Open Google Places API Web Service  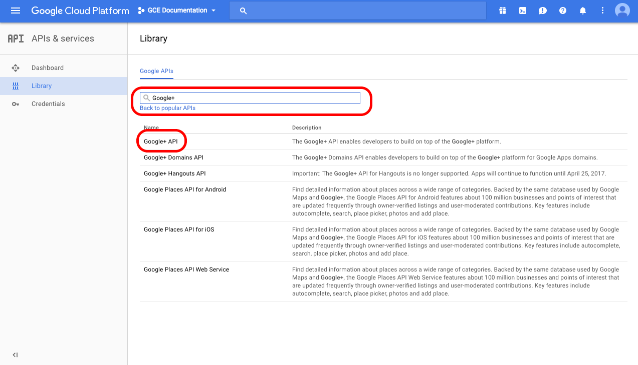[x=186, y=269]
